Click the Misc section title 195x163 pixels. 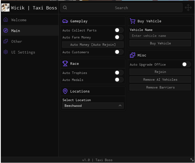142,55
